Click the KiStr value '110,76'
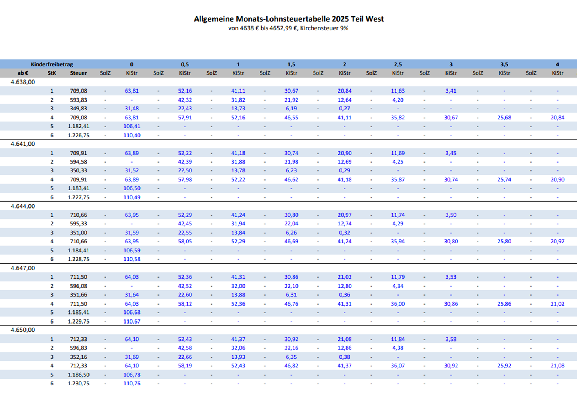Viewport: 577px width, 409px height. (132, 384)
